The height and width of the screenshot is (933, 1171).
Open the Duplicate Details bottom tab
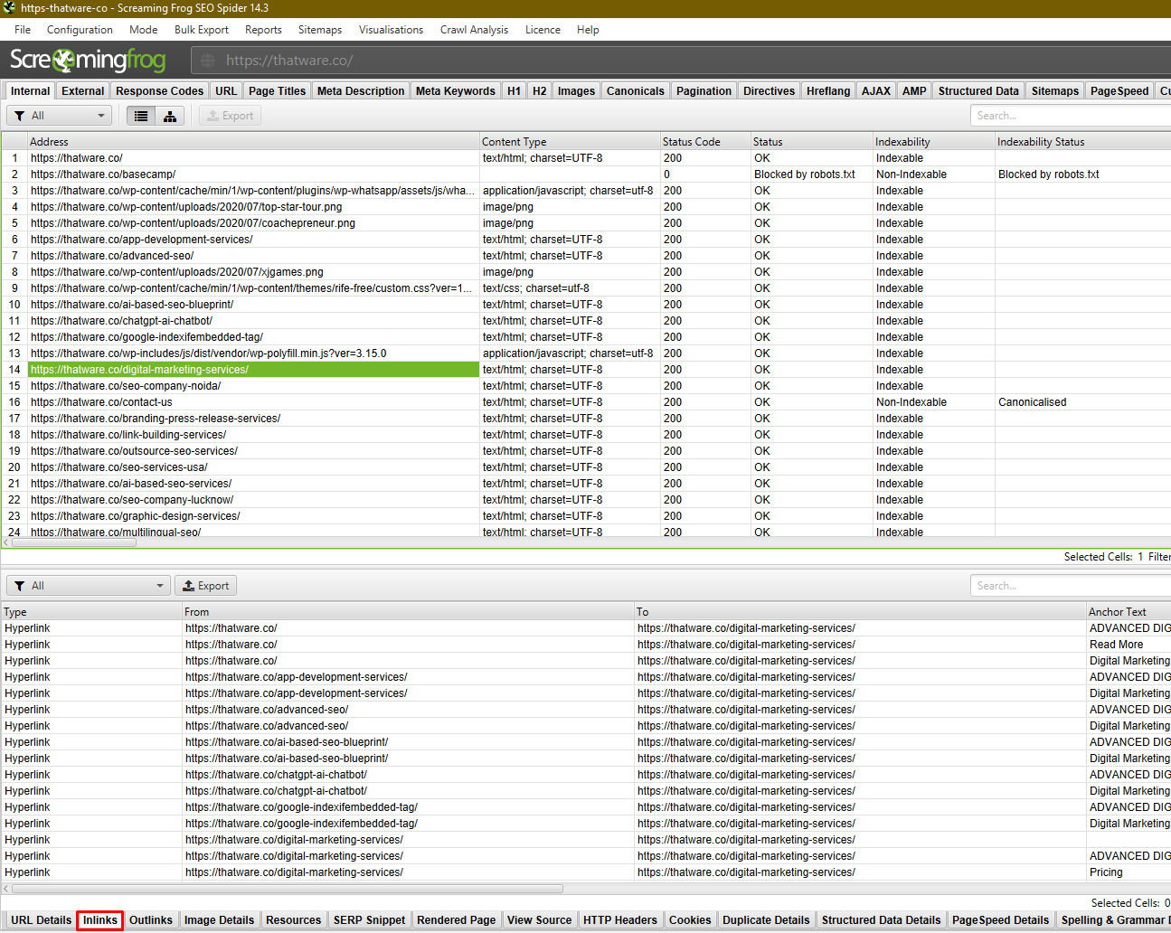point(766,920)
